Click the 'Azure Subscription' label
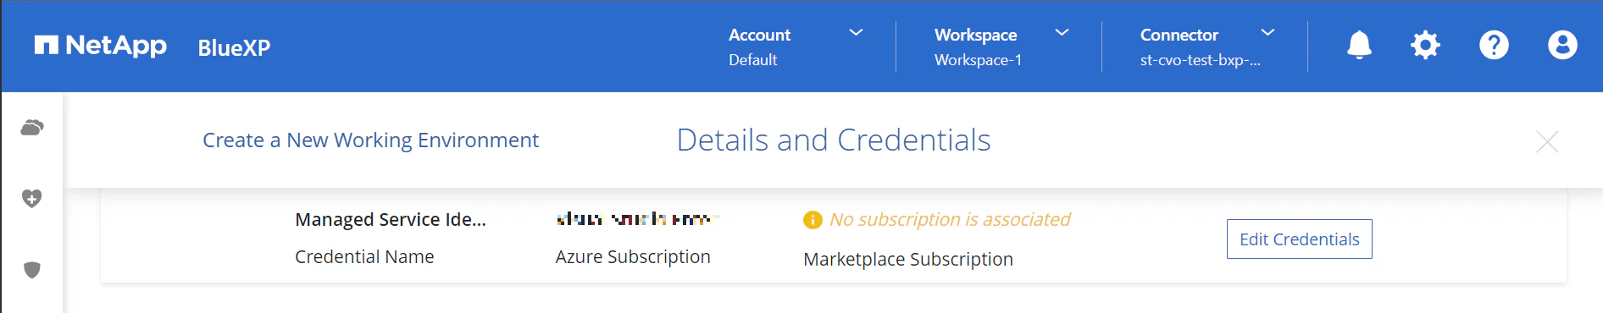The height and width of the screenshot is (313, 1603). pyautogui.click(x=633, y=257)
